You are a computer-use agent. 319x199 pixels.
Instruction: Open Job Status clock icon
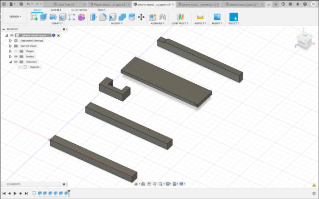pos(290,4)
